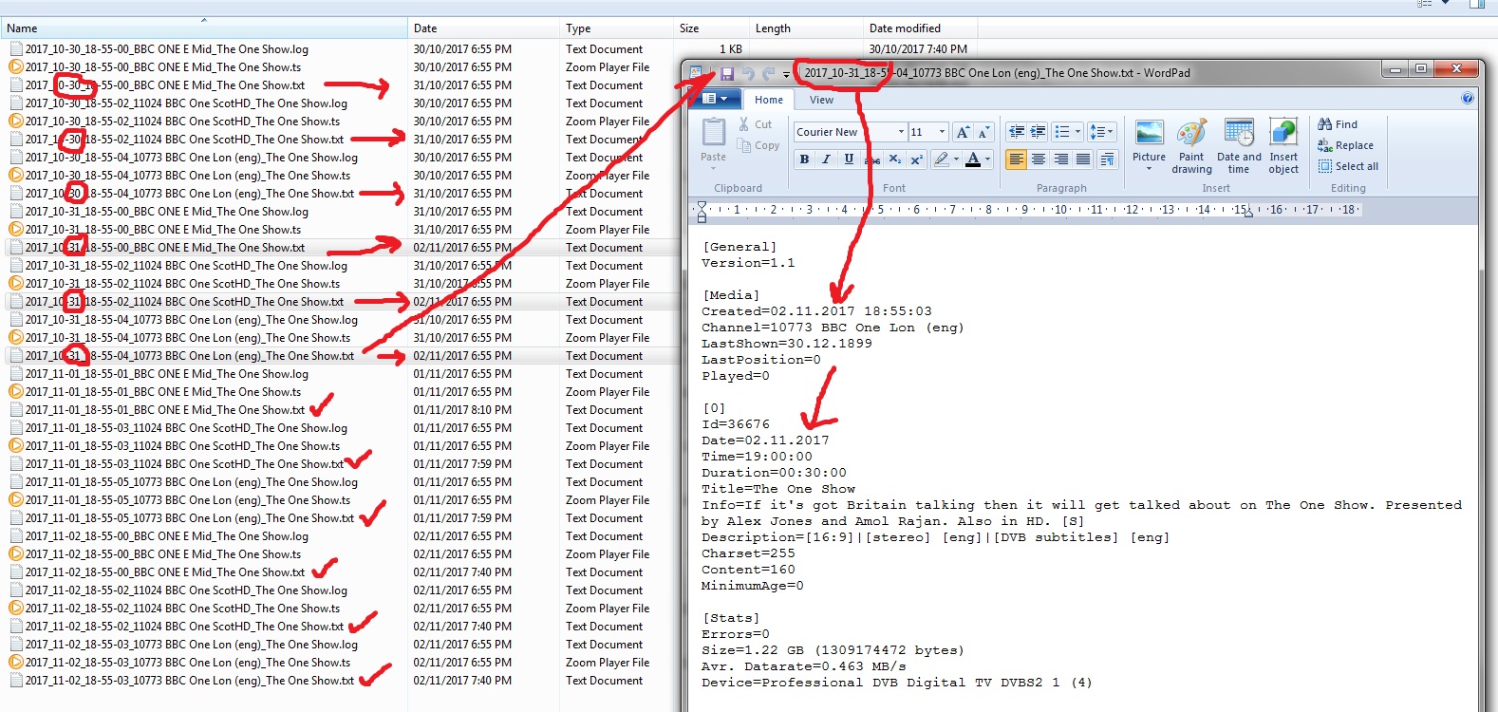The image size is (1498, 712).
Task: Open WordPad Help icon
Action: click(1468, 99)
